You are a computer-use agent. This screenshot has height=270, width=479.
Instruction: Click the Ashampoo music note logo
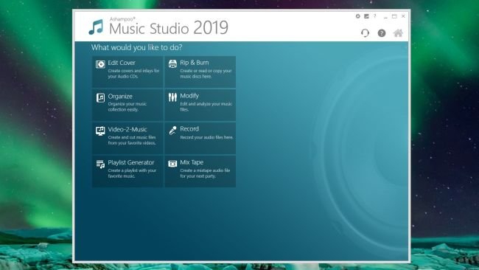pyautogui.click(x=96, y=27)
